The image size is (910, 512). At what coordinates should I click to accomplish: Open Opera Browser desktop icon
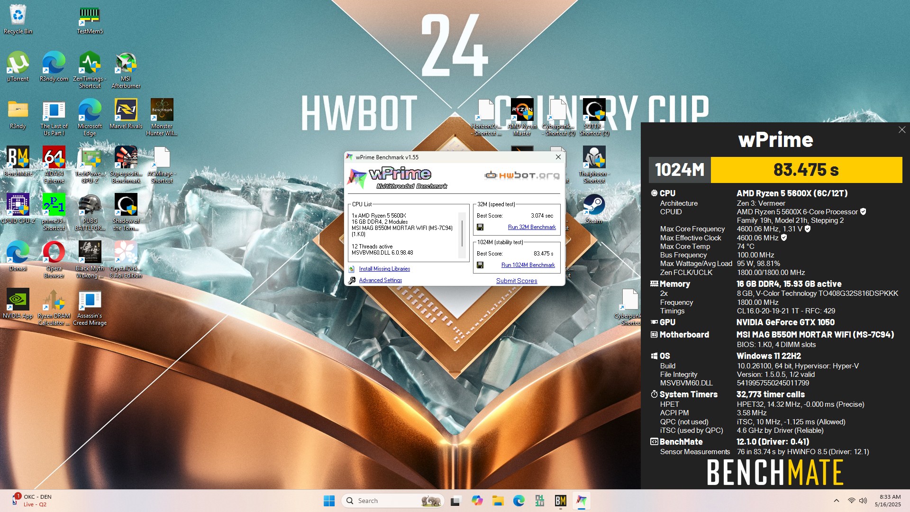click(54, 260)
